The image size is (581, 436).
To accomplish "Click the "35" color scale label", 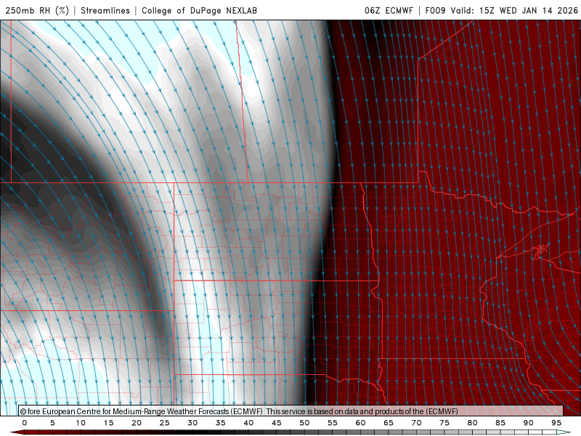I will point(221,423).
